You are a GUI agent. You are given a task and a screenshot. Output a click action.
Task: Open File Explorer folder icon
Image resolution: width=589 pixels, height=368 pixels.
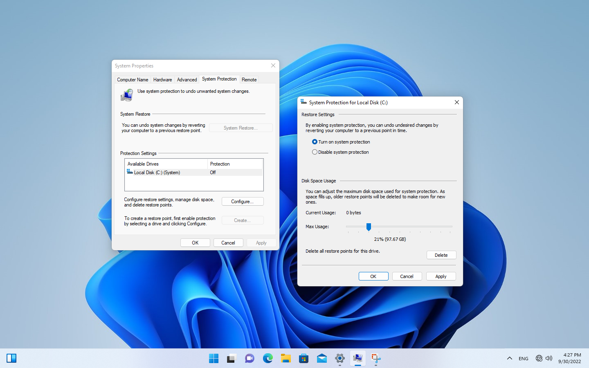point(286,359)
